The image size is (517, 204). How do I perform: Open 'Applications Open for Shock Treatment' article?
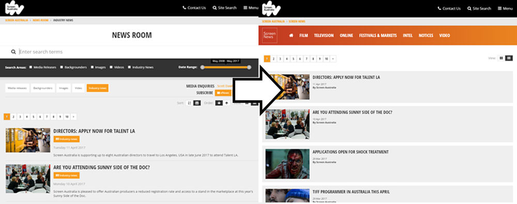point(351,152)
